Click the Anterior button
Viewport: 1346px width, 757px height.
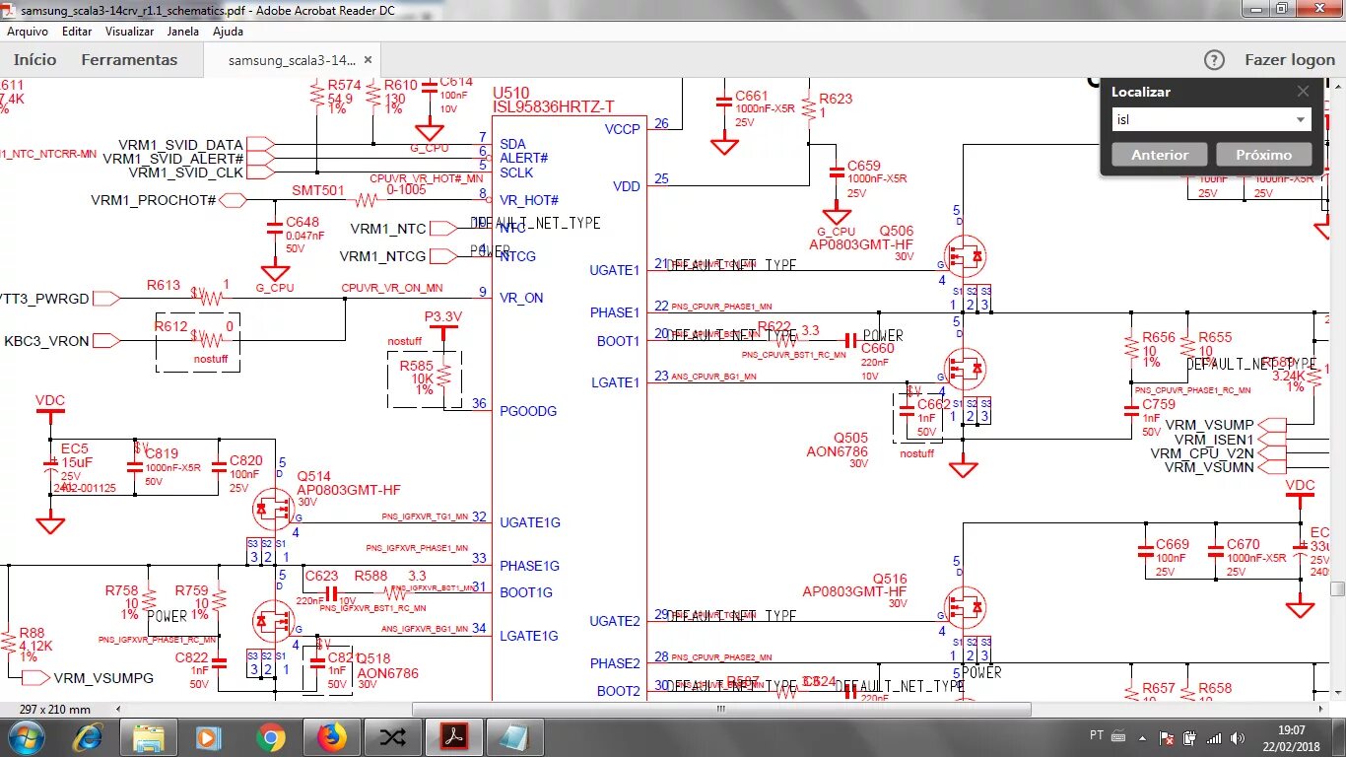pos(1160,155)
